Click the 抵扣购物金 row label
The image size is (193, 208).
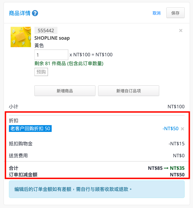21,144
